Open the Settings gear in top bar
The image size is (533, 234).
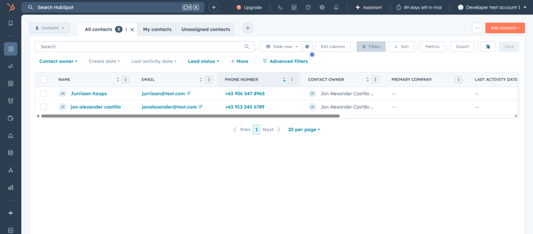coord(322,7)
